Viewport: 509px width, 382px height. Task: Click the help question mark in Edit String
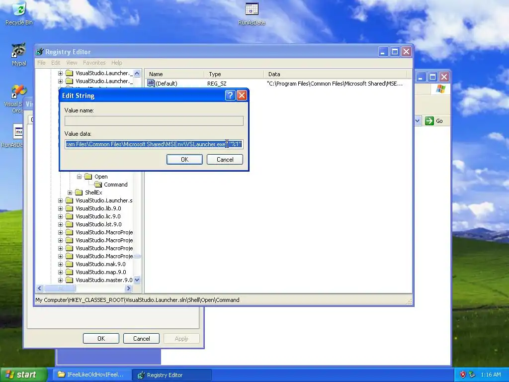230,95
